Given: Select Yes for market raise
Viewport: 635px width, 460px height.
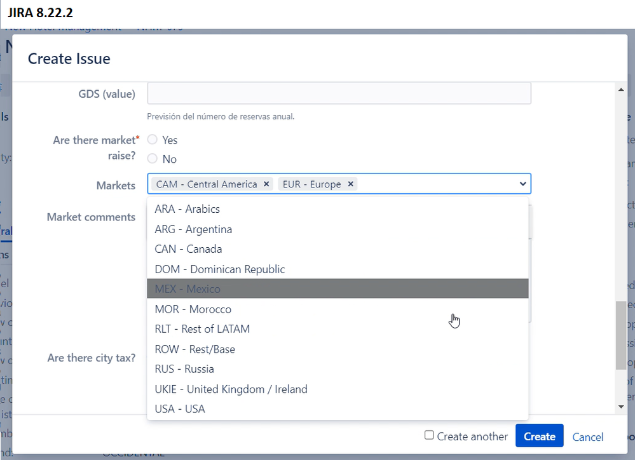Looking at the screenshot, I should point(153,140).
